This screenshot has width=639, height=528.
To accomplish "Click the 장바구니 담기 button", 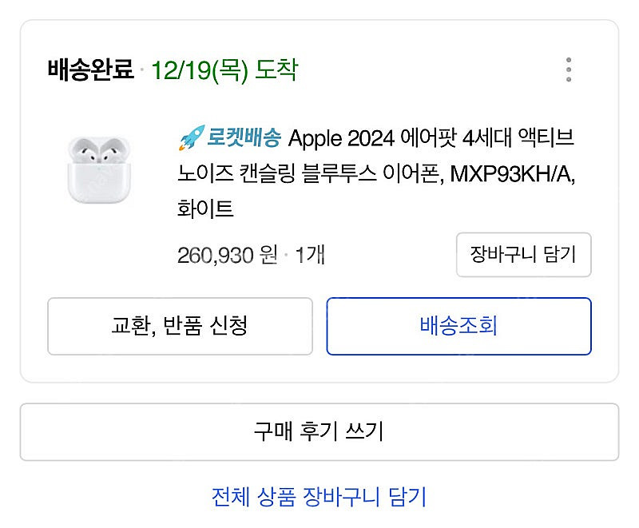I will click(x=524, y=255).
